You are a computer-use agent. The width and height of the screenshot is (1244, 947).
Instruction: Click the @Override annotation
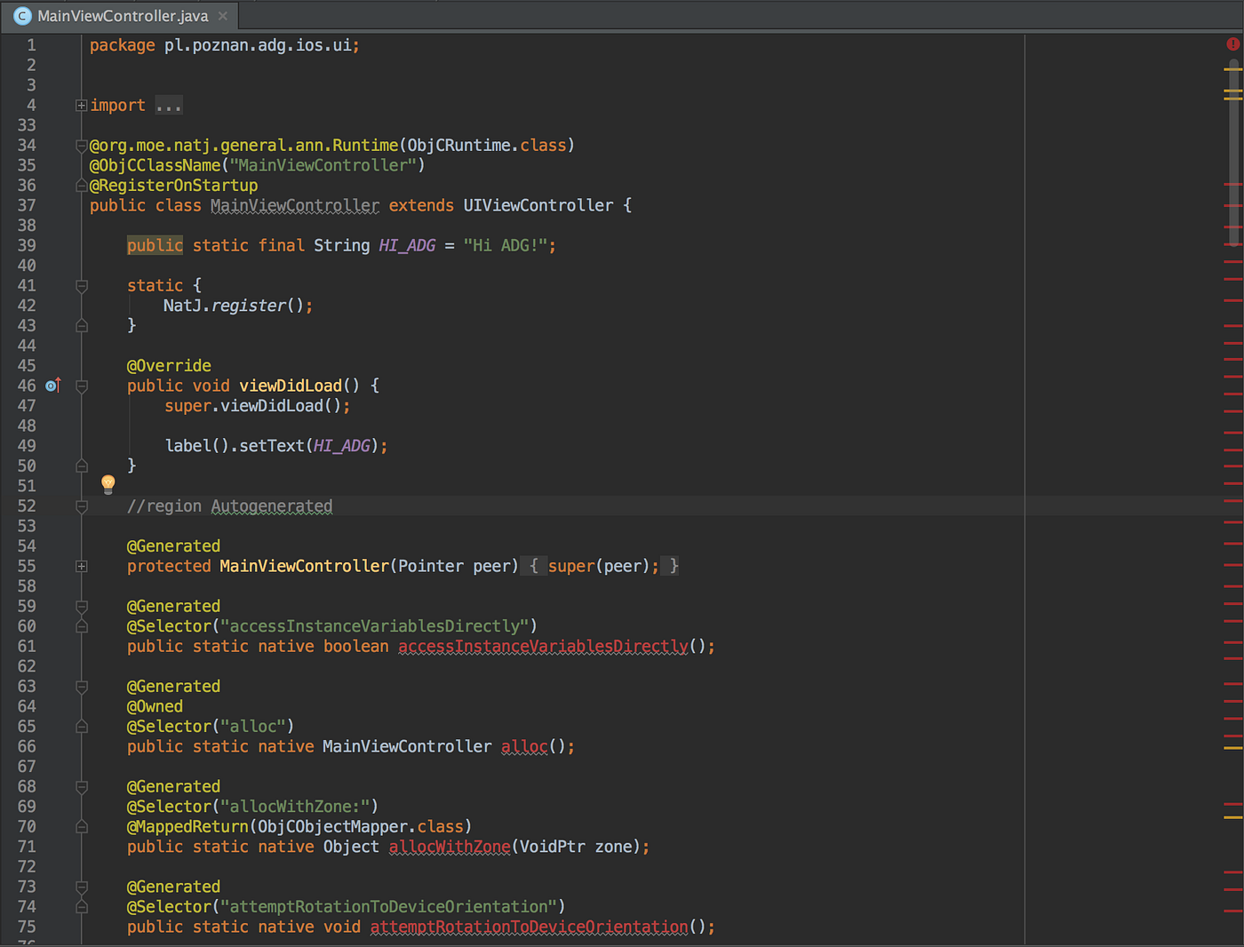[169, 366]
